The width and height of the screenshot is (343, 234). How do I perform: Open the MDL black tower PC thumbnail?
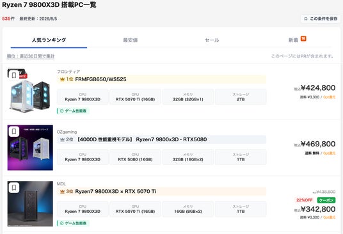click(x=30, y=203)
